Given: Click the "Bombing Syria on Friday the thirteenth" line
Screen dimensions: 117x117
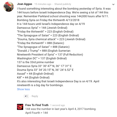Looking at the screenshot, I should [48, 20].
